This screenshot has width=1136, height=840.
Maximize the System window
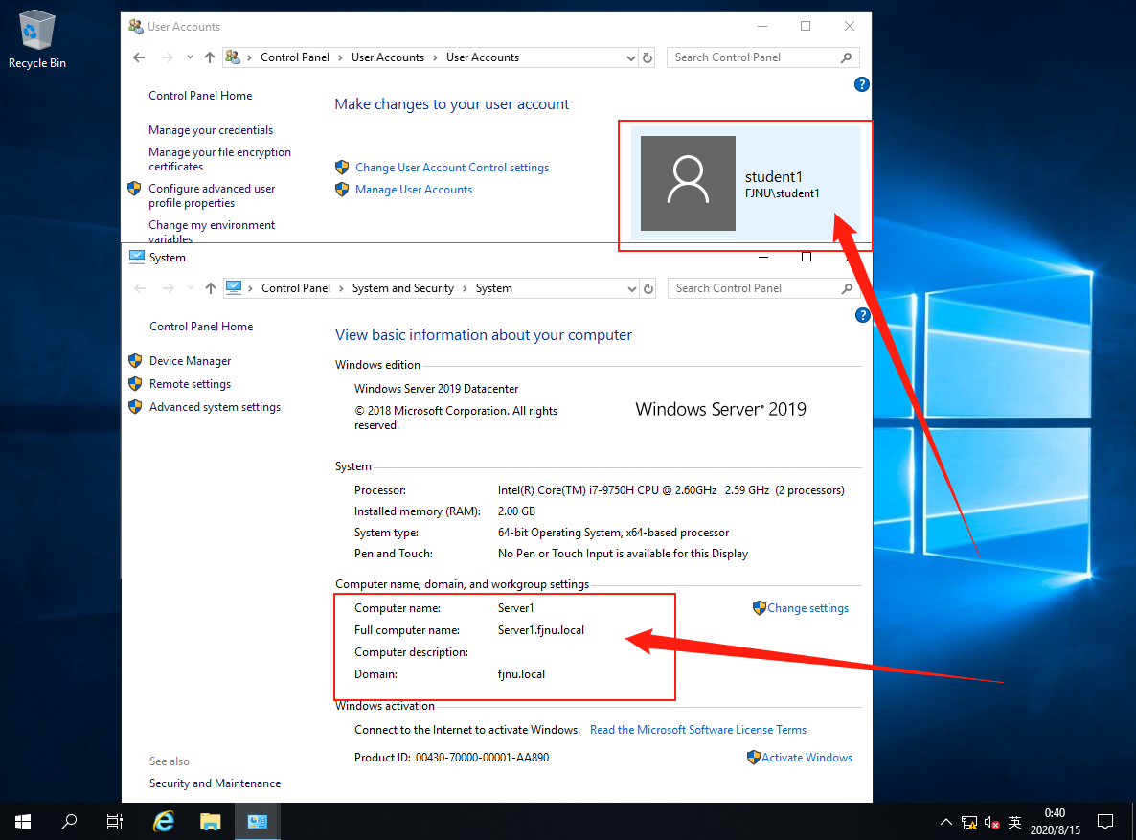coord(807,257)
